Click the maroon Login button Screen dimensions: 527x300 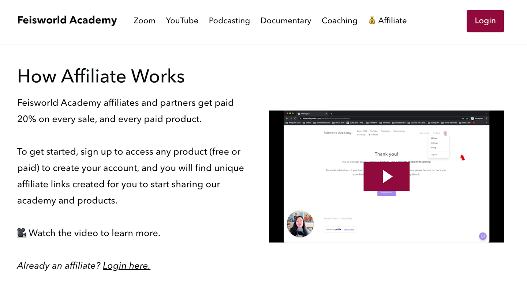(x=485, y=21)
